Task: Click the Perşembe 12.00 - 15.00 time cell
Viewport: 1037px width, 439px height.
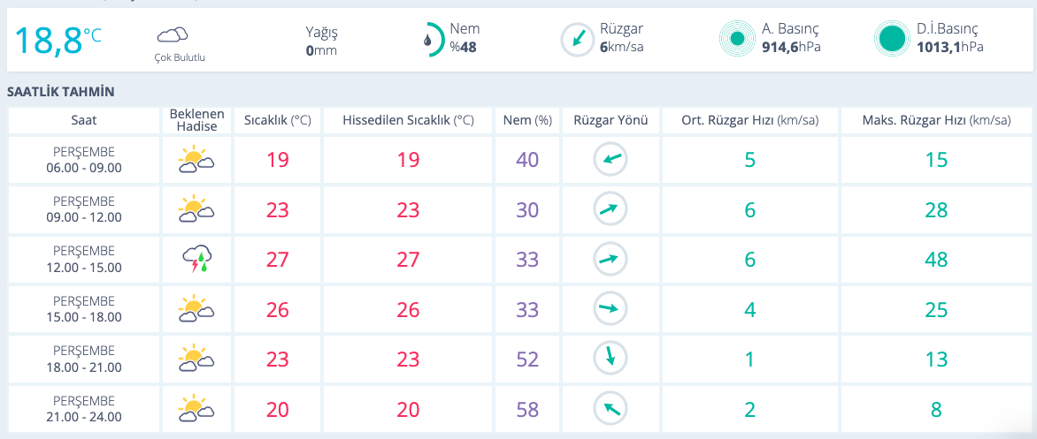Action: (x=84, y=260)
